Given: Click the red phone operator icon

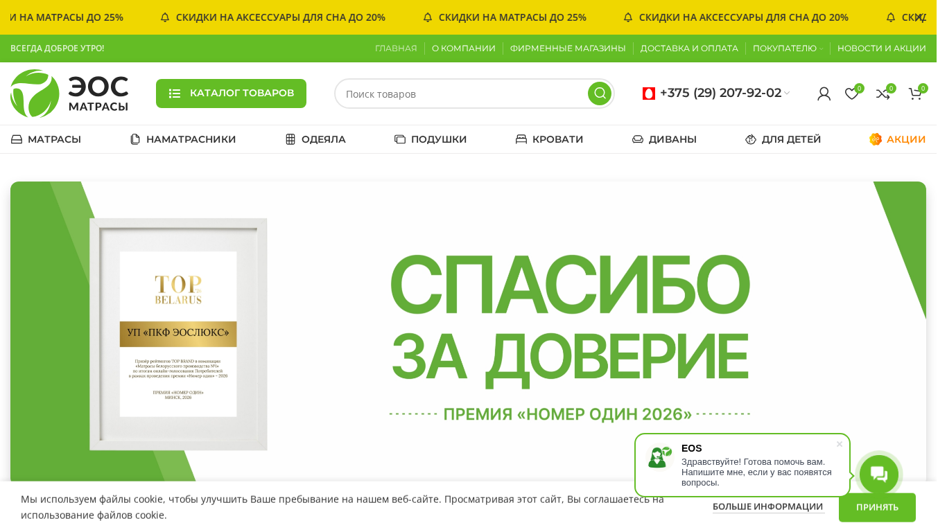Looking at the screenshot, I should [649, 94].
